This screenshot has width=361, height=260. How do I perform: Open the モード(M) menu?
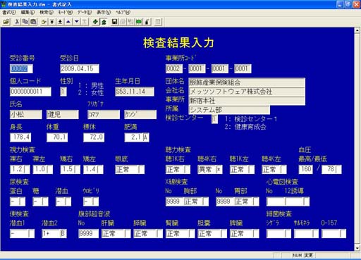(66, 13)
